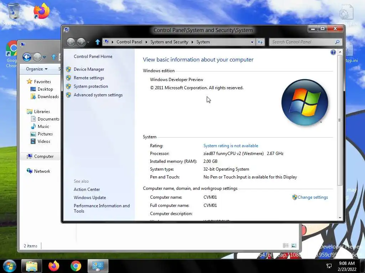Open Google Chrome desktop shortcut
Viewport: 365px width, 273px height.
coord(11,54)
